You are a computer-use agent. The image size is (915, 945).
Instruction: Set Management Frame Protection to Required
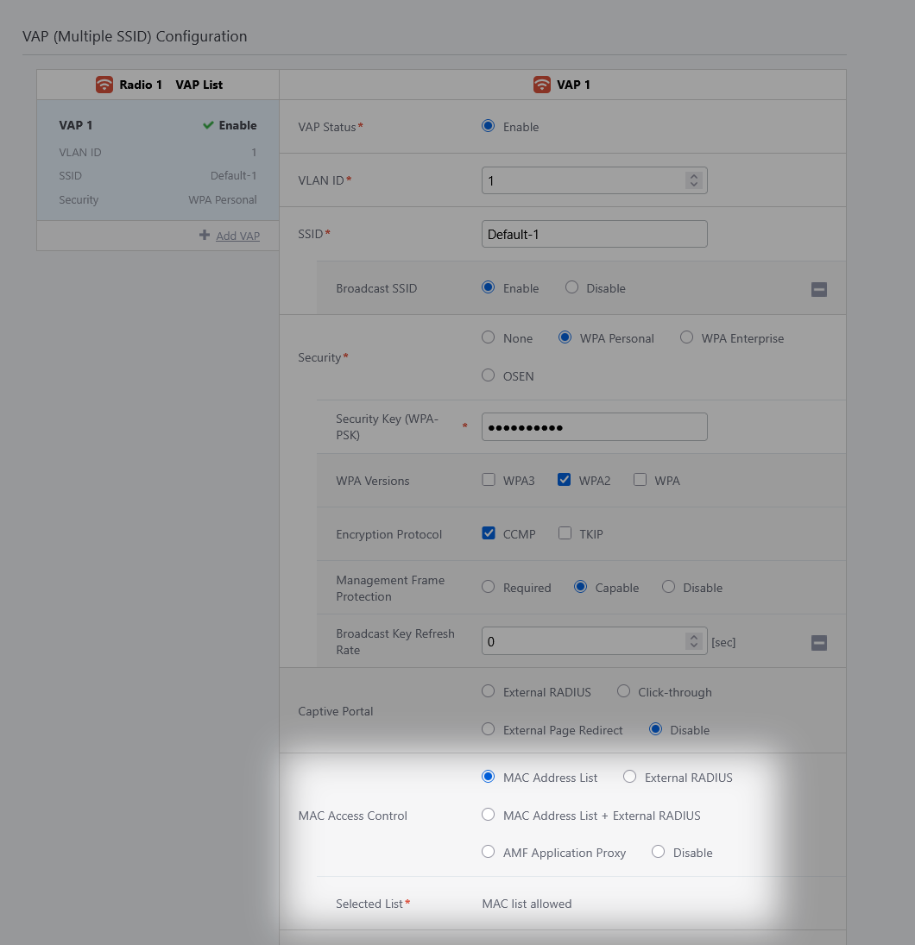489,587
